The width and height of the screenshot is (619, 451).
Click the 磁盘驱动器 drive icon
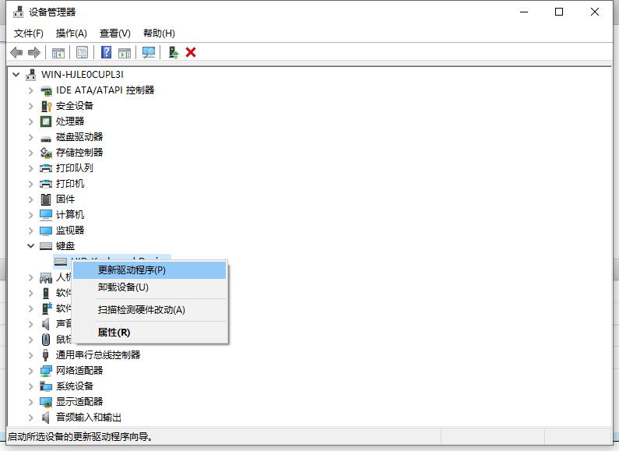click(x=46, y=138)
